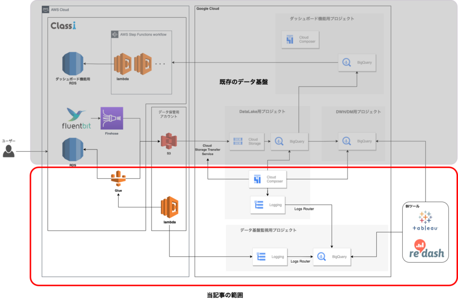The width and height of the screenshot is (458, 300).
Task: Click the Redash logo
Action: tap(425, 249)
